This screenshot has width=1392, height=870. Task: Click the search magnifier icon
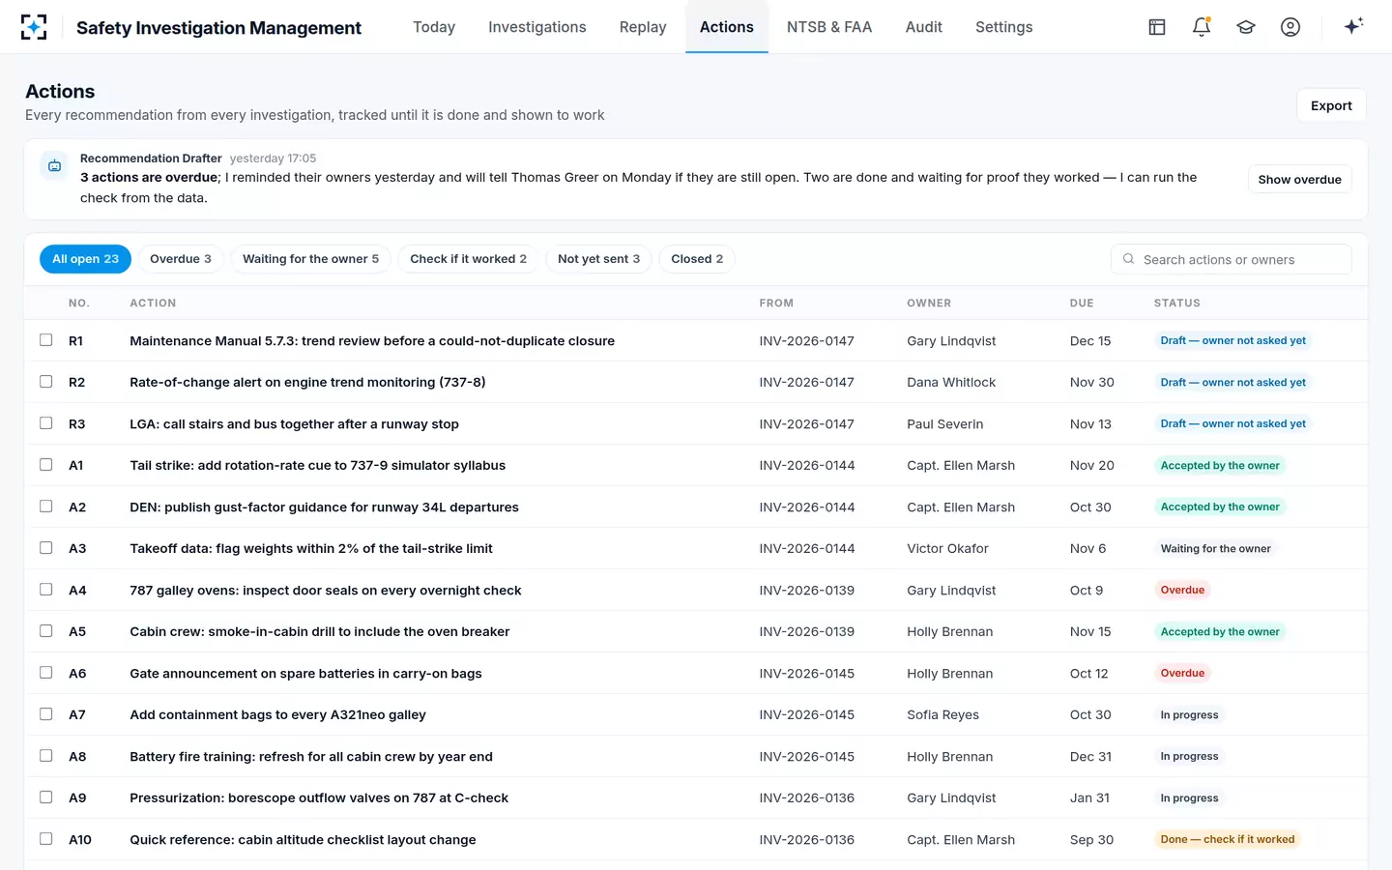coord(1128,259)
